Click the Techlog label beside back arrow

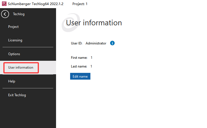[x=19, y=14]
